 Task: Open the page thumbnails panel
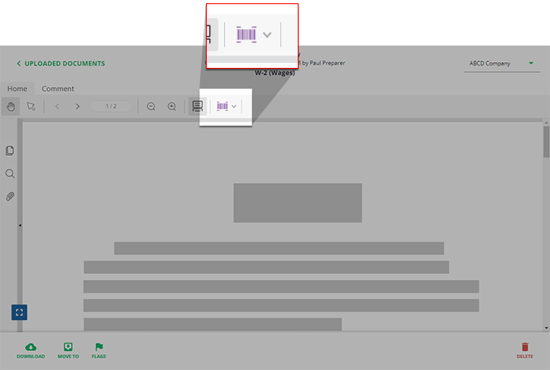pyautogui.click(x=10, y=151)
